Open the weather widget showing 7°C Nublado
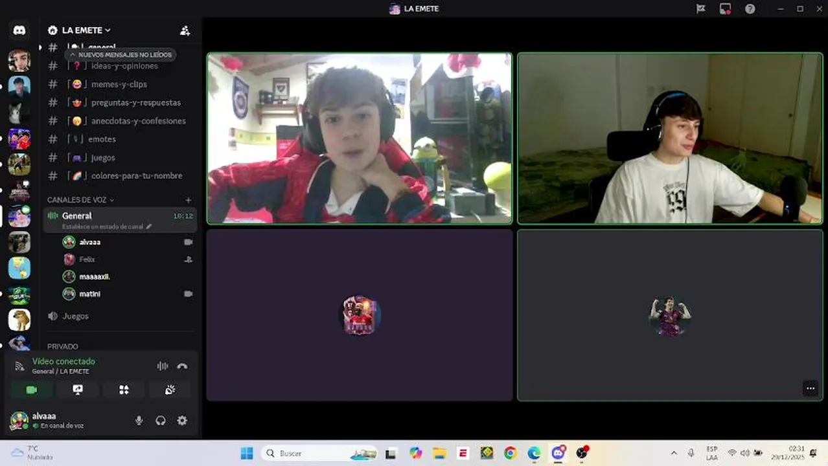The width and height of the screenshot is (828, 466). coord(32,453)
